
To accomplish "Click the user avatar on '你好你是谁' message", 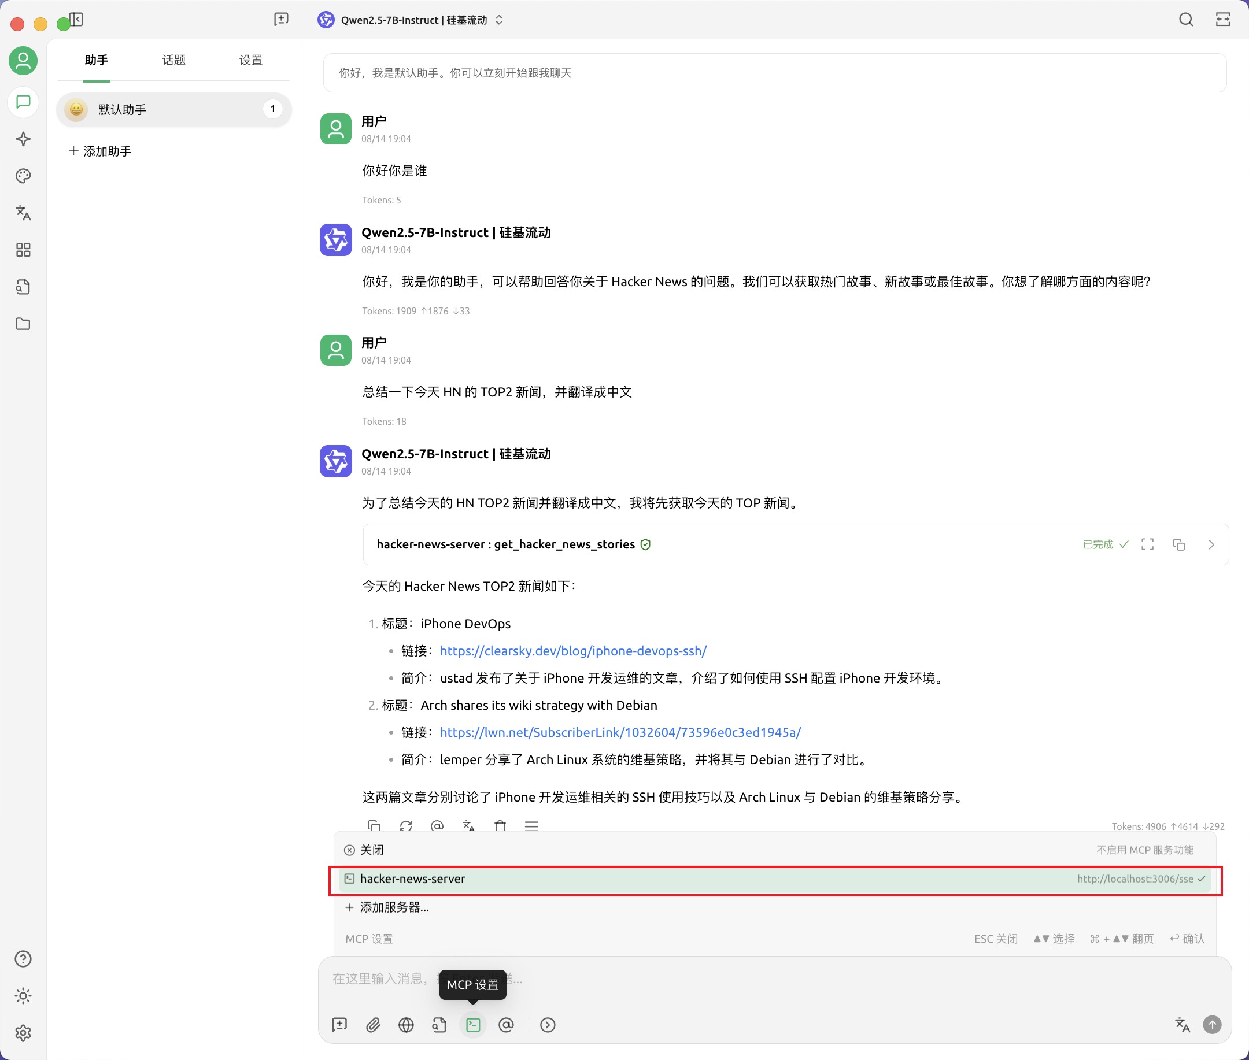I will click(x=335, y=128).
